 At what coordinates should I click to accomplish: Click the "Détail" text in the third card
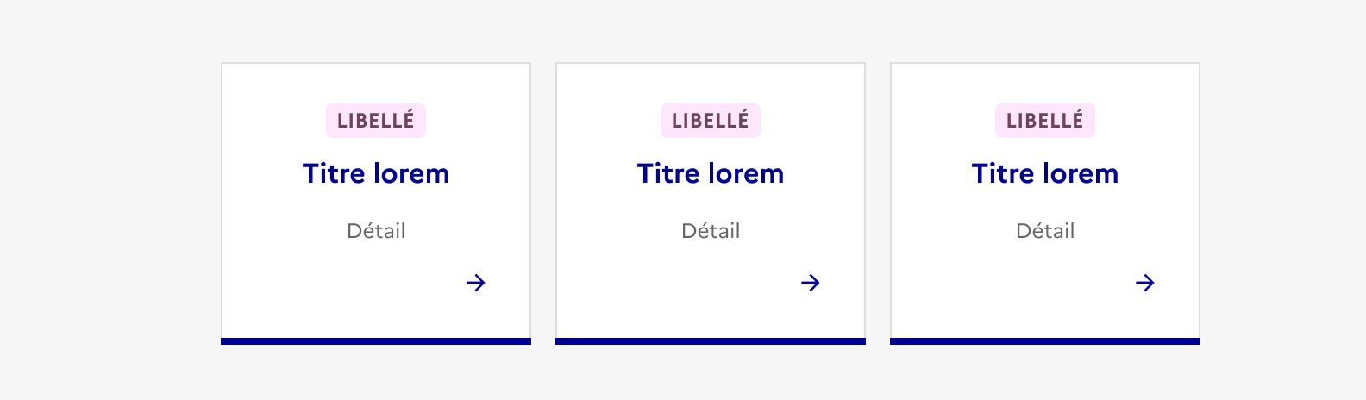1045,231
